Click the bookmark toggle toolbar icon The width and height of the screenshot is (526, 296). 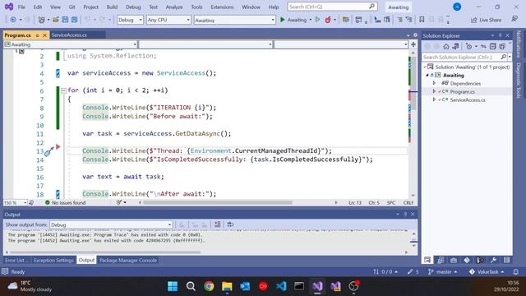pos(422,20)
